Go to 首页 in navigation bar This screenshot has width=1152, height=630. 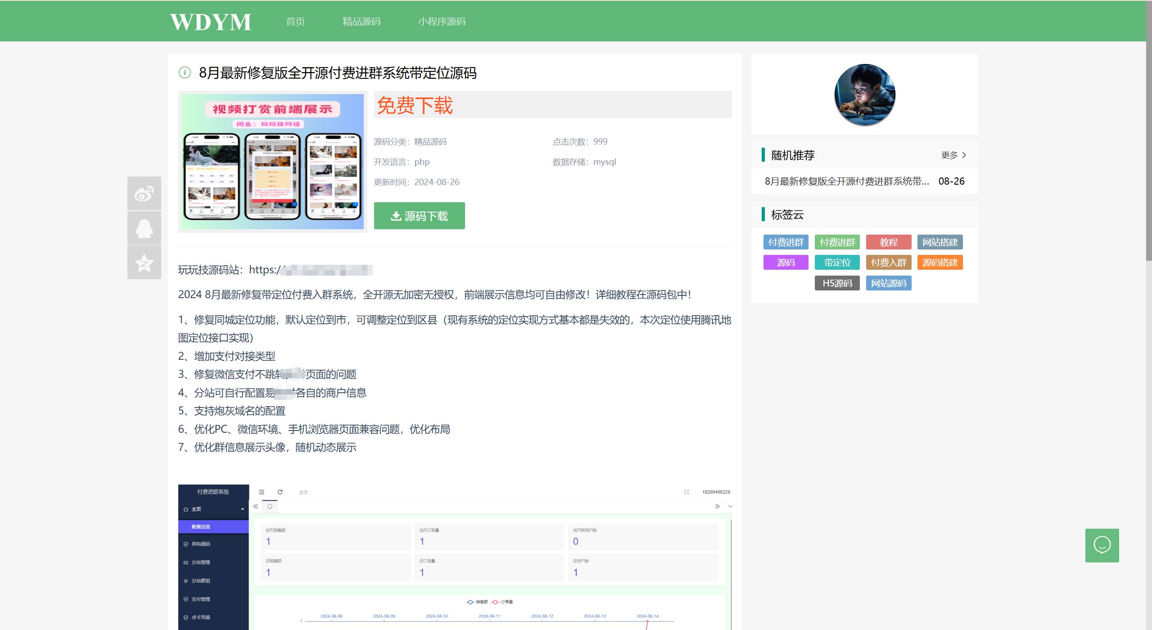click(295, 22)
